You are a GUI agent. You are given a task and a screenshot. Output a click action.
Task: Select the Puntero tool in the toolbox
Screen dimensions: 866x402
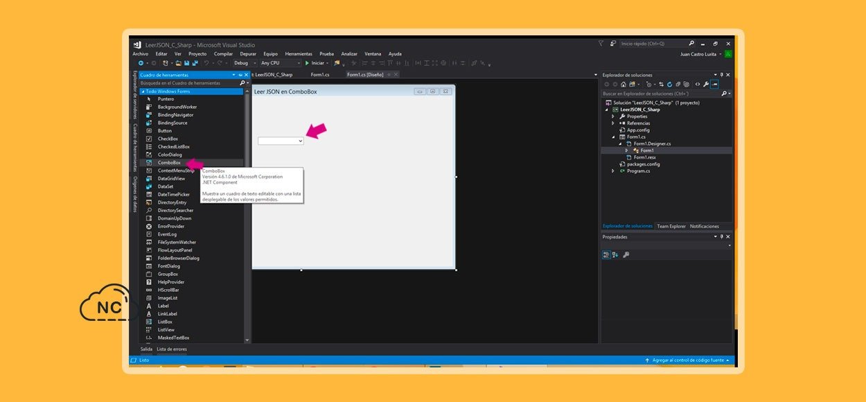[166, 99]
